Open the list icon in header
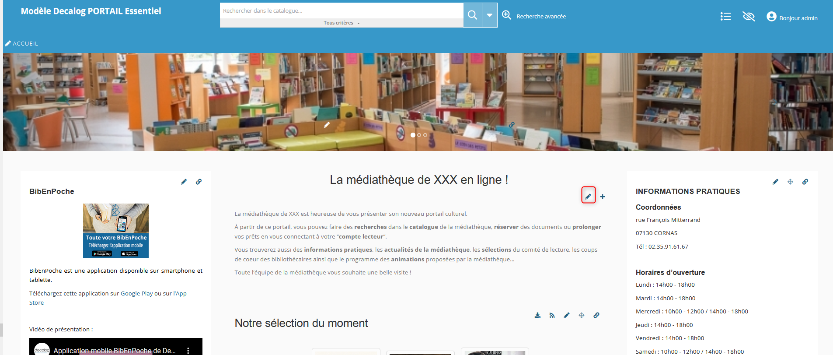 click(725, 17)
